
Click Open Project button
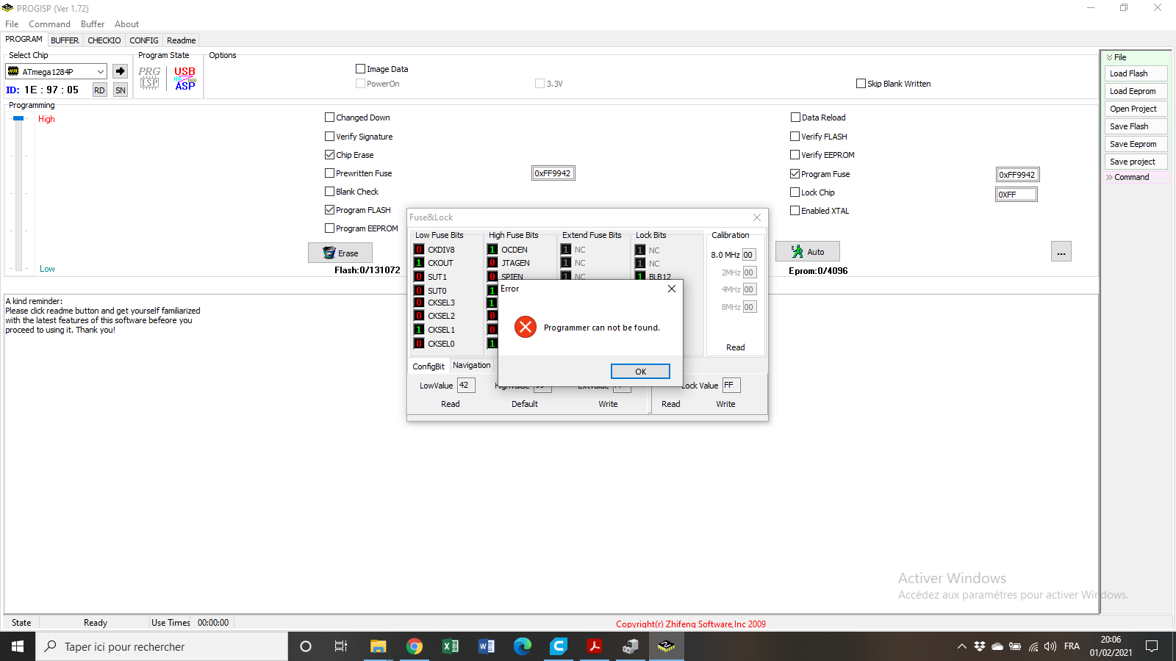1136,109
